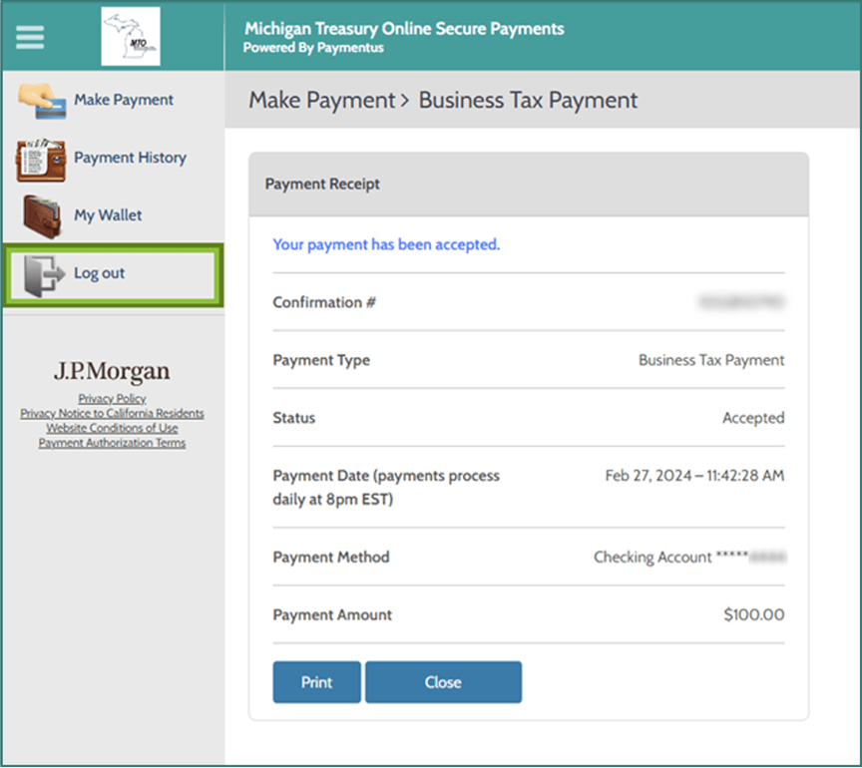The height and width of the screenshot is (768, 862).
Task: Open Privacy Notice to California Residents
Action: [x=112, y=413]
